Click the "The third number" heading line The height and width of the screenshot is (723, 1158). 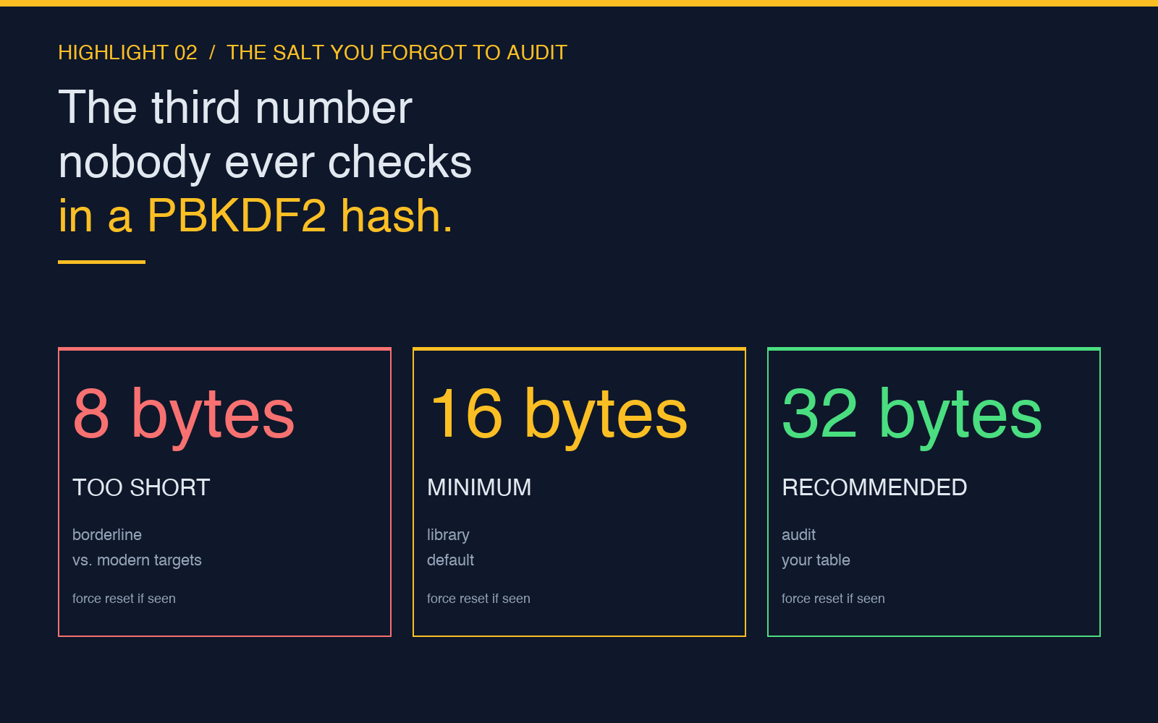pos(235,108)
